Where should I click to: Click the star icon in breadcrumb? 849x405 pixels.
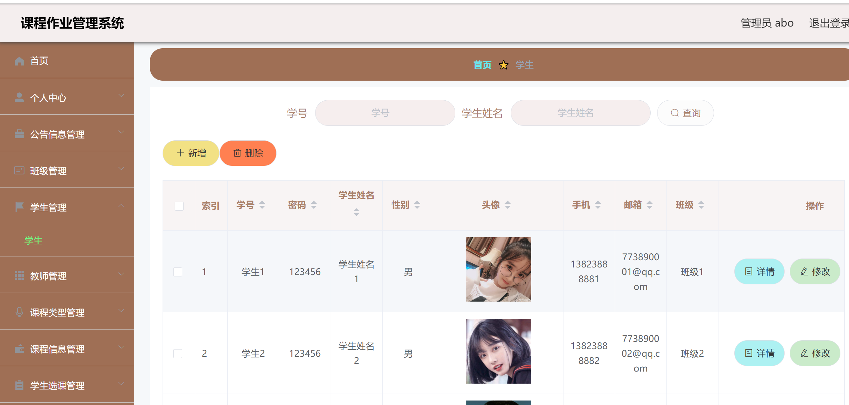[504, 65]
